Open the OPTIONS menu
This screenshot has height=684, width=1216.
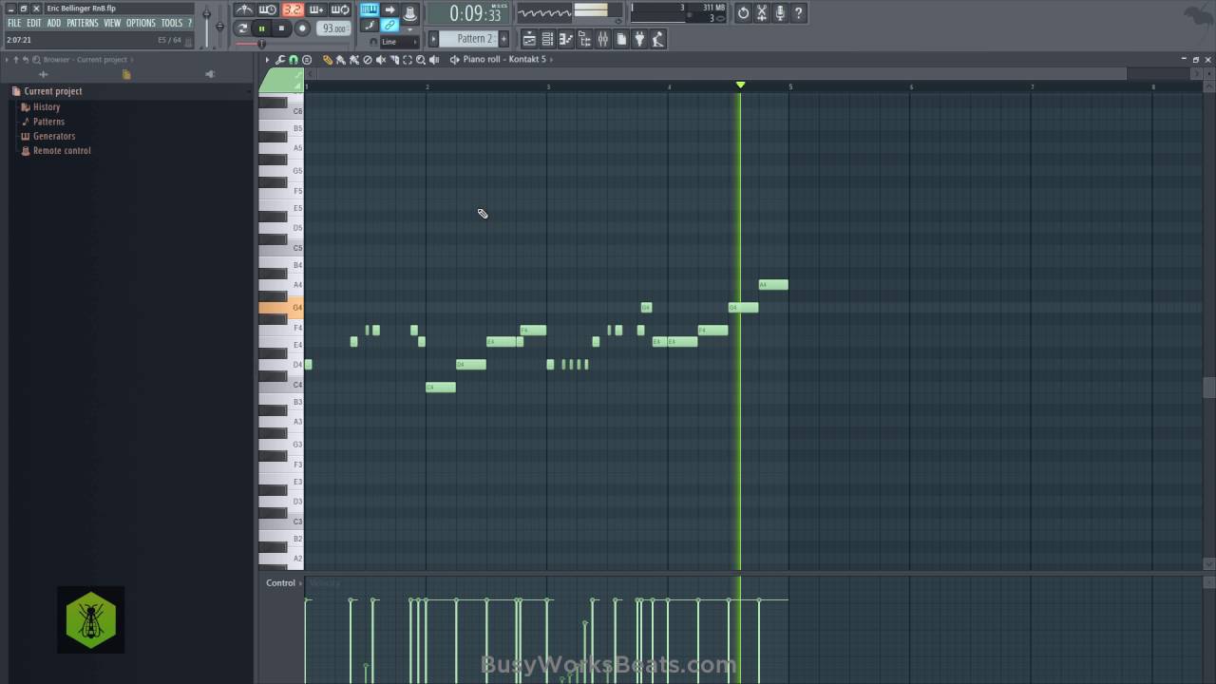point(141,23)
